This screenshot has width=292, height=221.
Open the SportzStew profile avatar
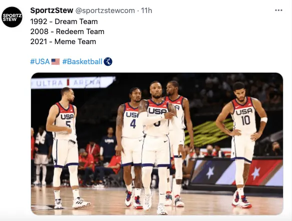click(x=12, y=17)
